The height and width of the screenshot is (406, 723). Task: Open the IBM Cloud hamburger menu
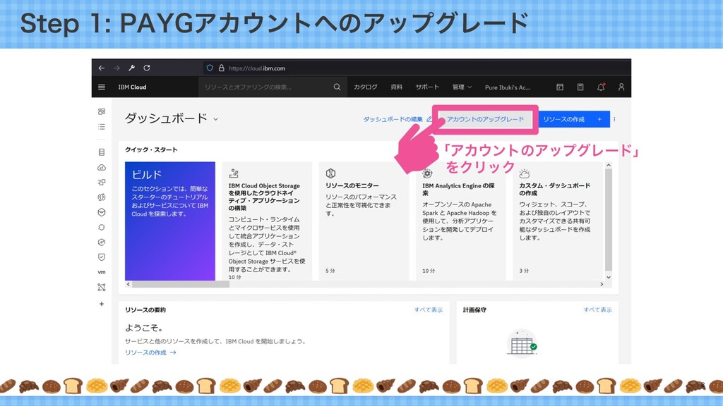tap(102, 87)
